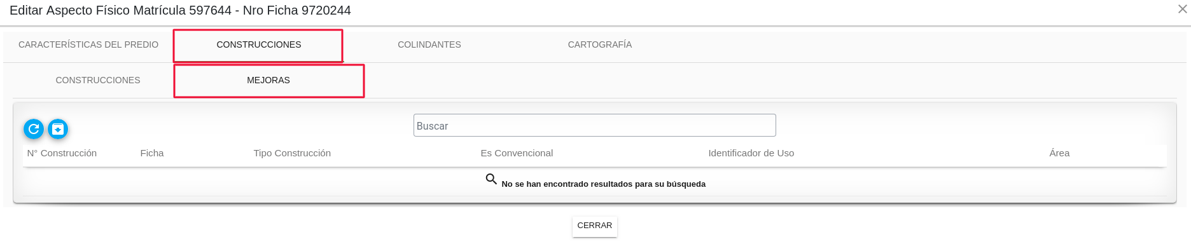Select the Construcciones sub-tab
This screenshot has width=1191, height=244.
98,80
